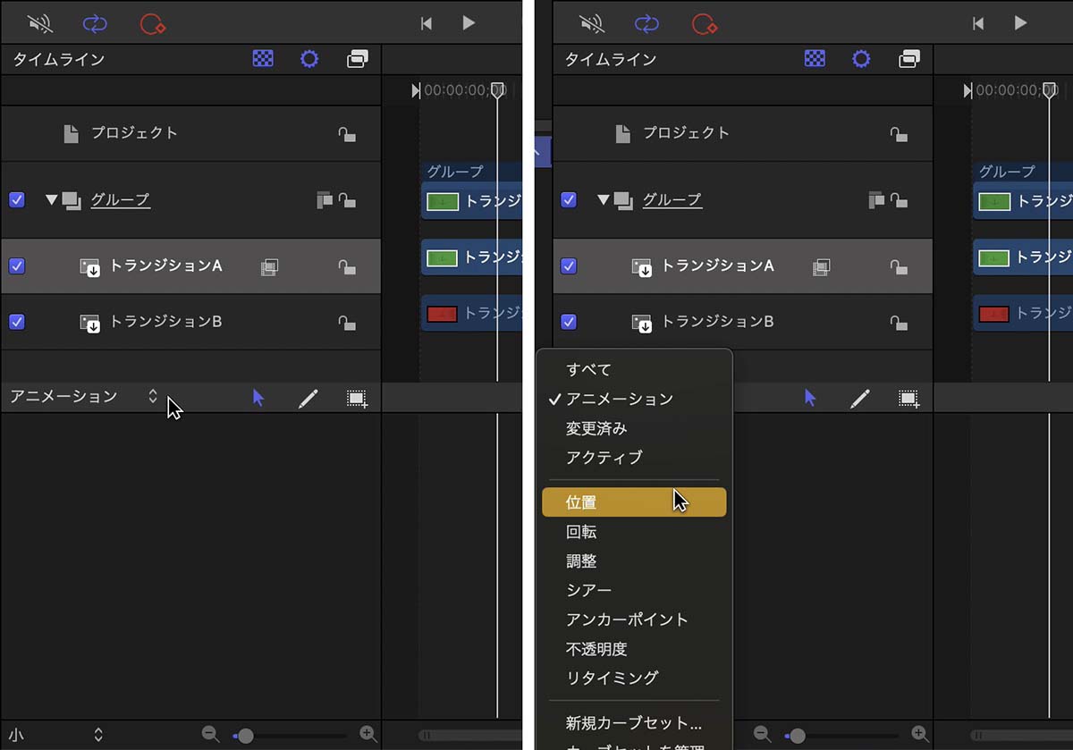Open アニメーション curve set dropdown, left screenshot

84,396
